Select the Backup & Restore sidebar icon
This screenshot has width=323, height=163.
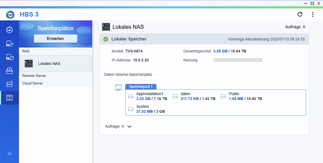pos(9,43)
